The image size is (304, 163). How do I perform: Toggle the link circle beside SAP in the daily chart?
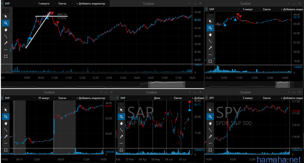coord(118,98)
